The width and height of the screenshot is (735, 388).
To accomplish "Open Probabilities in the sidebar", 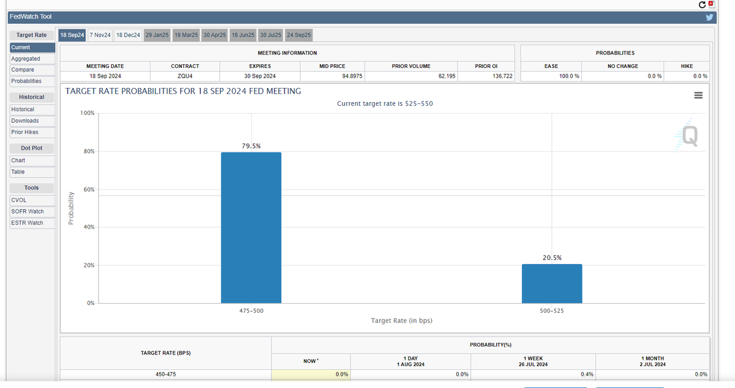I will [32, 81].
